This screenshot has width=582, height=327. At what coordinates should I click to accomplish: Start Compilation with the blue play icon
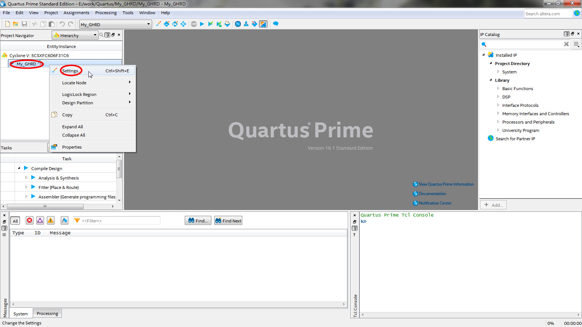pos(202,24)
